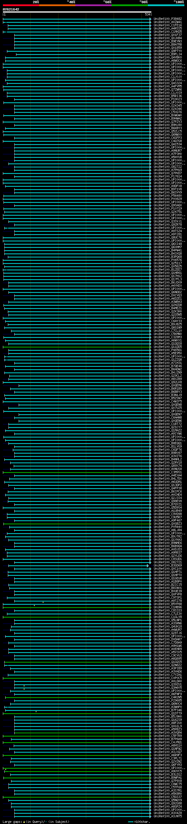Select label UniRef100_B9HWA2
The height and width of the screenshot is (824, 187).
click(x=168, y=119)
